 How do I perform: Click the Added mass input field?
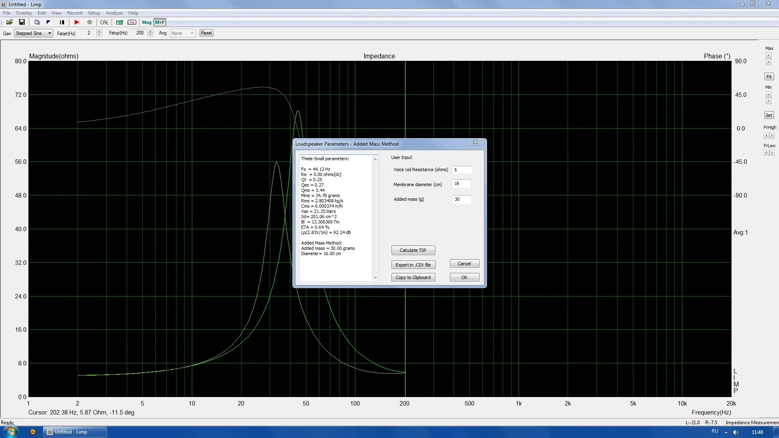tap(461, 199)
